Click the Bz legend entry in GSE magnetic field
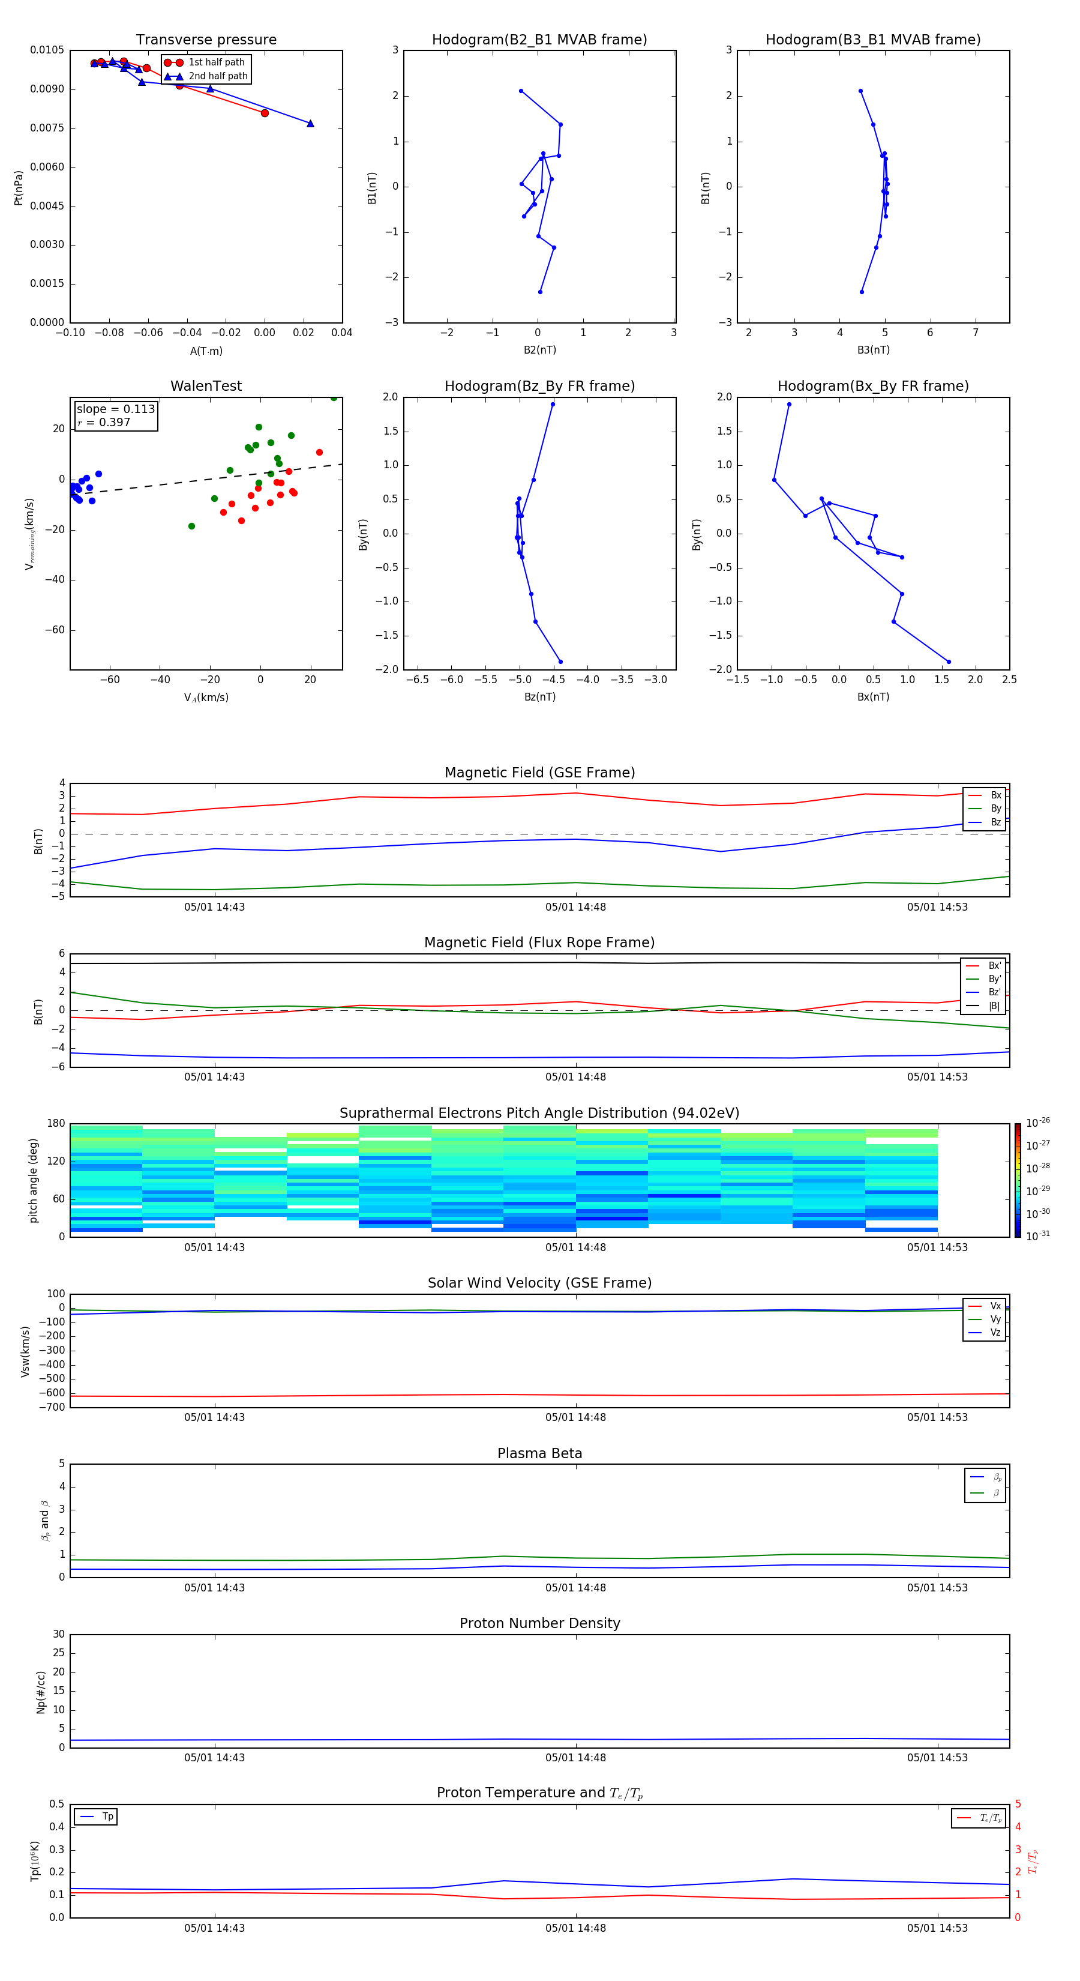This screenshot has height=1981, width=1080. click(x=985, y=822)
